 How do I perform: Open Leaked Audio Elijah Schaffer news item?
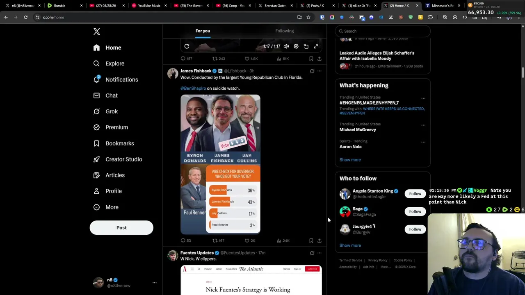pyautogui.click(x=382, y=59)
